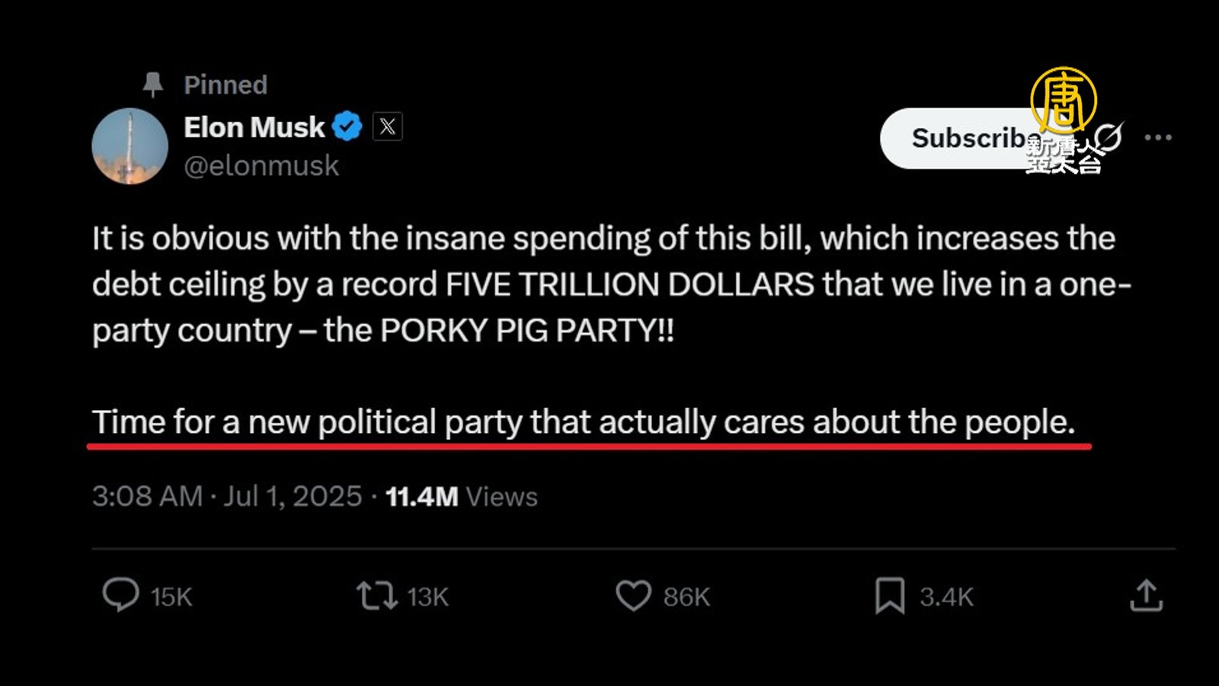Click the Grok icon beside Subscribe
Screen dimensions: 1219x686
point(1109,137)
